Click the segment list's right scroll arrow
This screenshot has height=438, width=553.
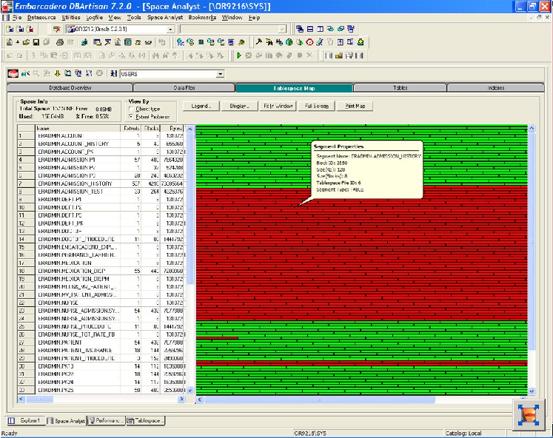coord(181,399)
